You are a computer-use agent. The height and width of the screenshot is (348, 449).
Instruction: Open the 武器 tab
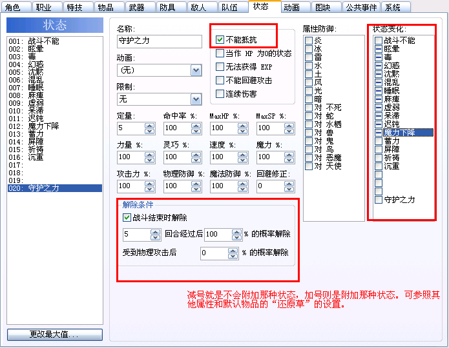140,7
